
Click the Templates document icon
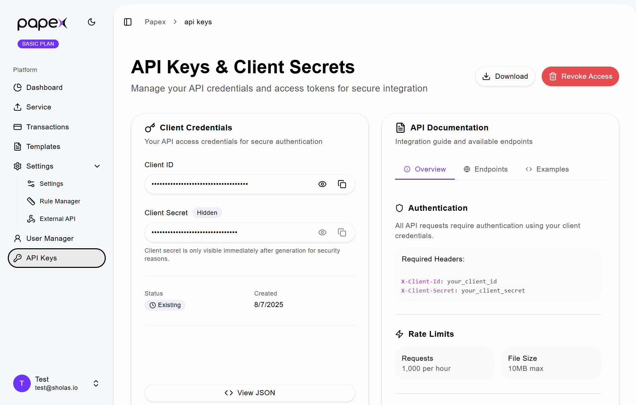click(18, 147)
